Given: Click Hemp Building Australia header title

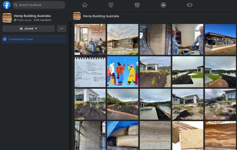Looking at the screenshot, I should click(x=101, y=16).
